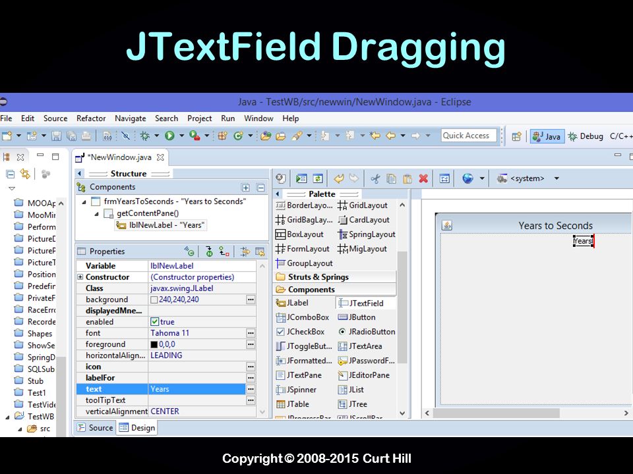Click the verticalAlignment CENTER value

pos(164,411)
